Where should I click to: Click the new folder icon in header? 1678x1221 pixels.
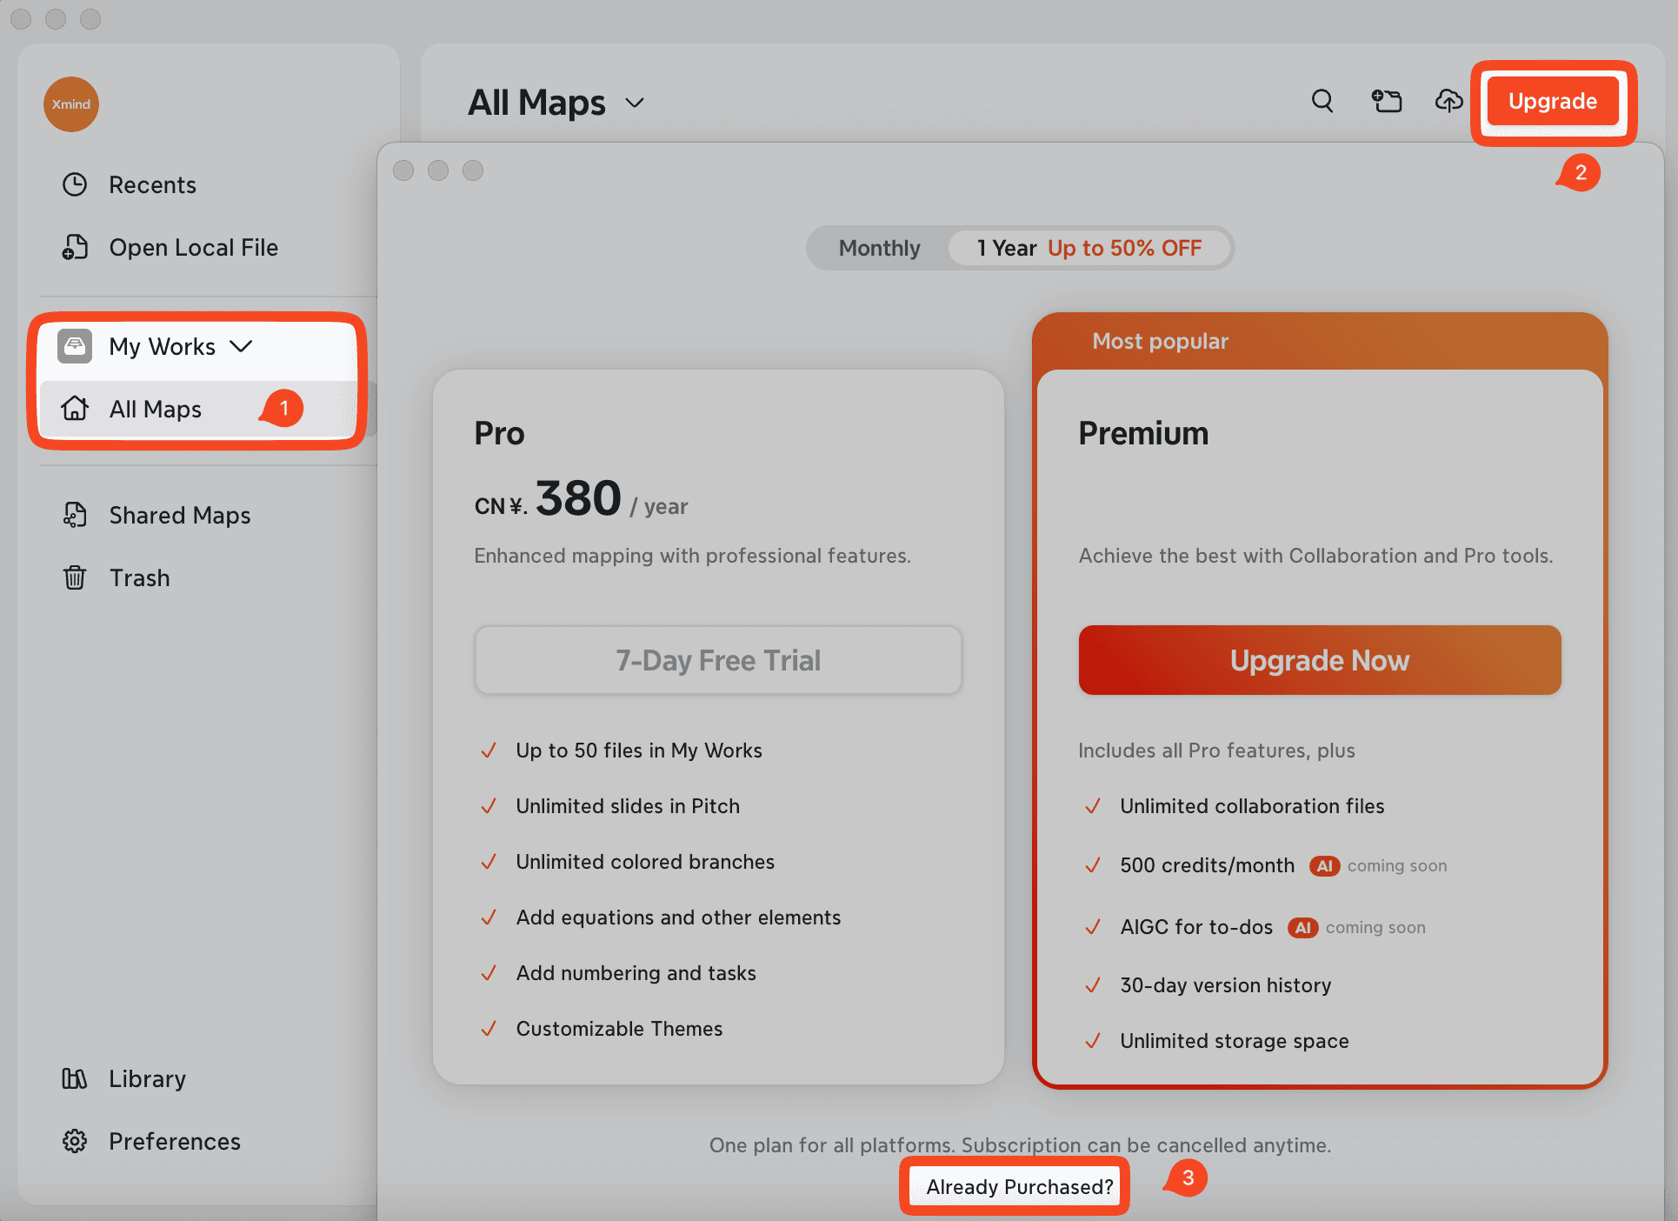coord(1386,101)
